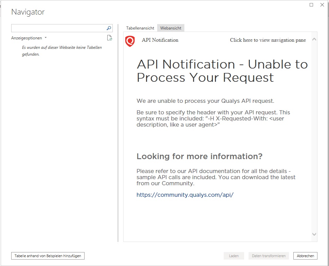Open the community.qualys.com/api link
The width and height of the screenshot is (329, 266).
tap(185, 195)
